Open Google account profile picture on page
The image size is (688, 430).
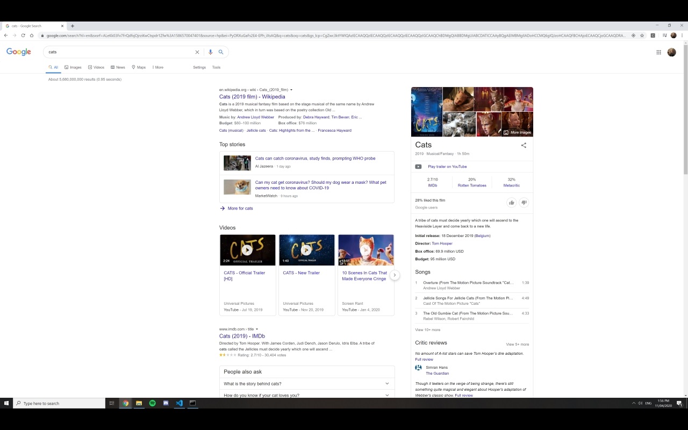click(x=671, y=52)
